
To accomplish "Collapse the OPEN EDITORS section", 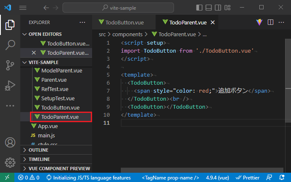I will [56, 34].
